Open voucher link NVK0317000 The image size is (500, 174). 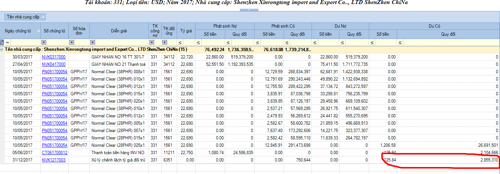tap(54, 57)
